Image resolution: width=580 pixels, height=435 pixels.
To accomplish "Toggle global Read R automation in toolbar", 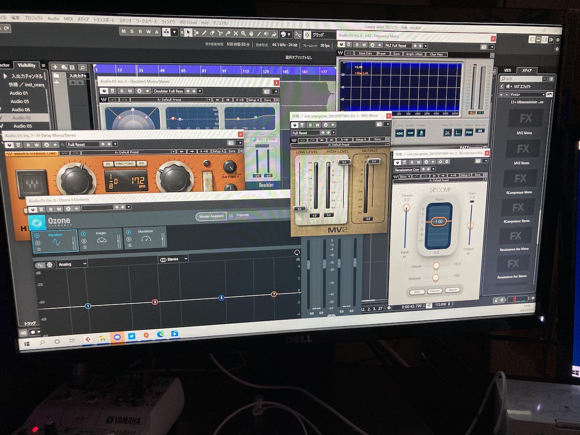I will click(x=140, y=32).
